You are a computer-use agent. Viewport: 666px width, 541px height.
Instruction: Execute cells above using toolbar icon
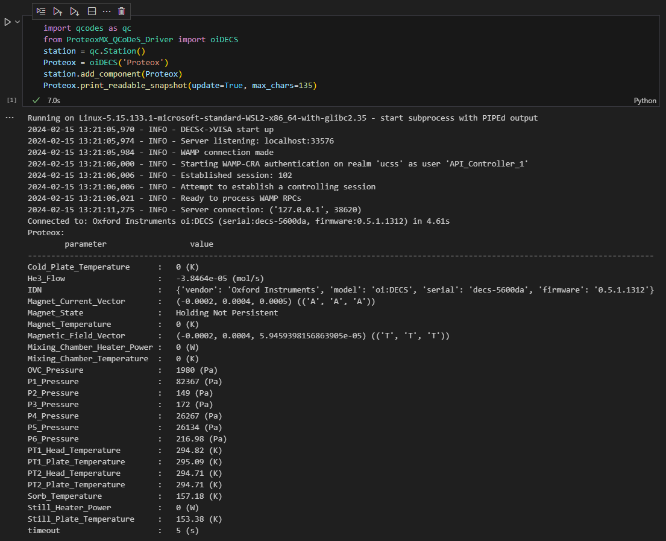[58, 11]
